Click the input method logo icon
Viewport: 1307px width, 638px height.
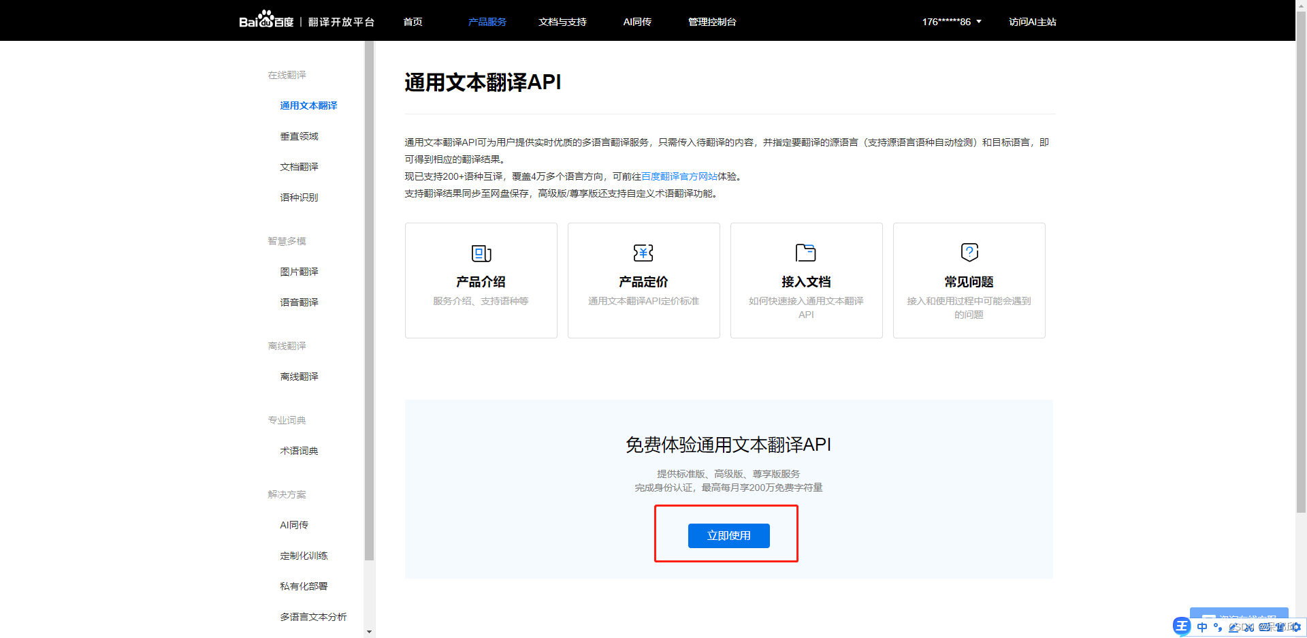coord(1182,626)
